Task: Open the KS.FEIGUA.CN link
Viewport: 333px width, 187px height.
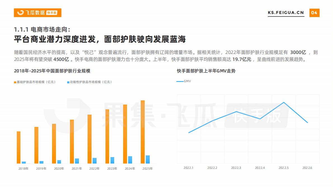Action: 286,13
